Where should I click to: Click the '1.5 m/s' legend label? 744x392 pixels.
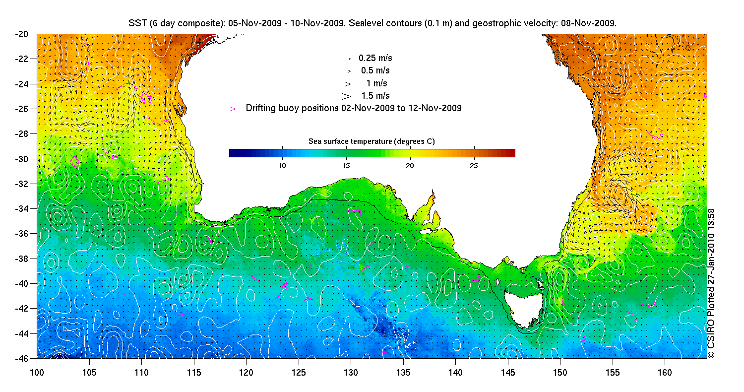tap(375, 95)
